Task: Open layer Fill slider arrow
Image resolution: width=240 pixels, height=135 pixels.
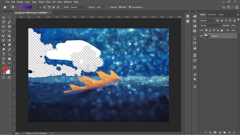Action: tap(238, 30)
